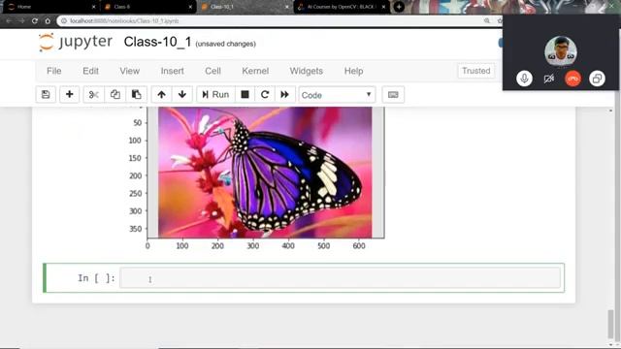Reload the browser page
The width and height of the screenshot is (621, 349).
pos(35,21)
